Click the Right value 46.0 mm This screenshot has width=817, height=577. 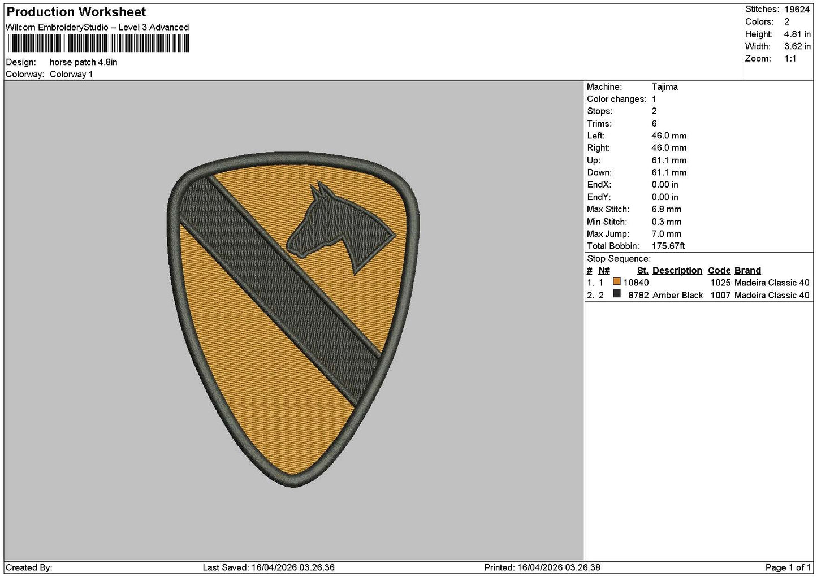tap(669, 148)
